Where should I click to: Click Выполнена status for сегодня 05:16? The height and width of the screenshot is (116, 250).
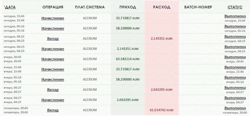[x=235, y=26]
